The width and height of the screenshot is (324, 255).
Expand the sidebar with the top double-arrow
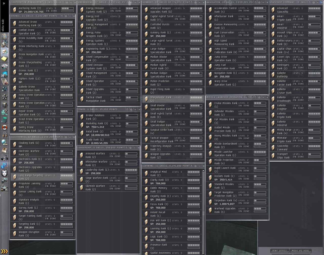(x=4, y=3)
